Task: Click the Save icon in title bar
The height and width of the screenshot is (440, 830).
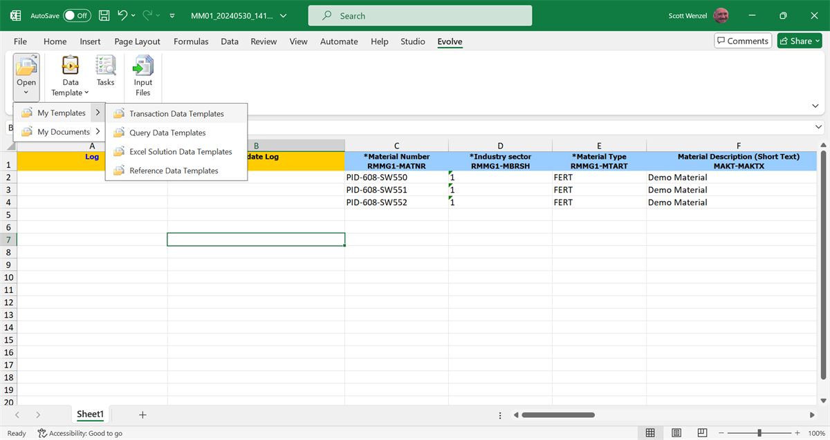Action: pos(104,15)
